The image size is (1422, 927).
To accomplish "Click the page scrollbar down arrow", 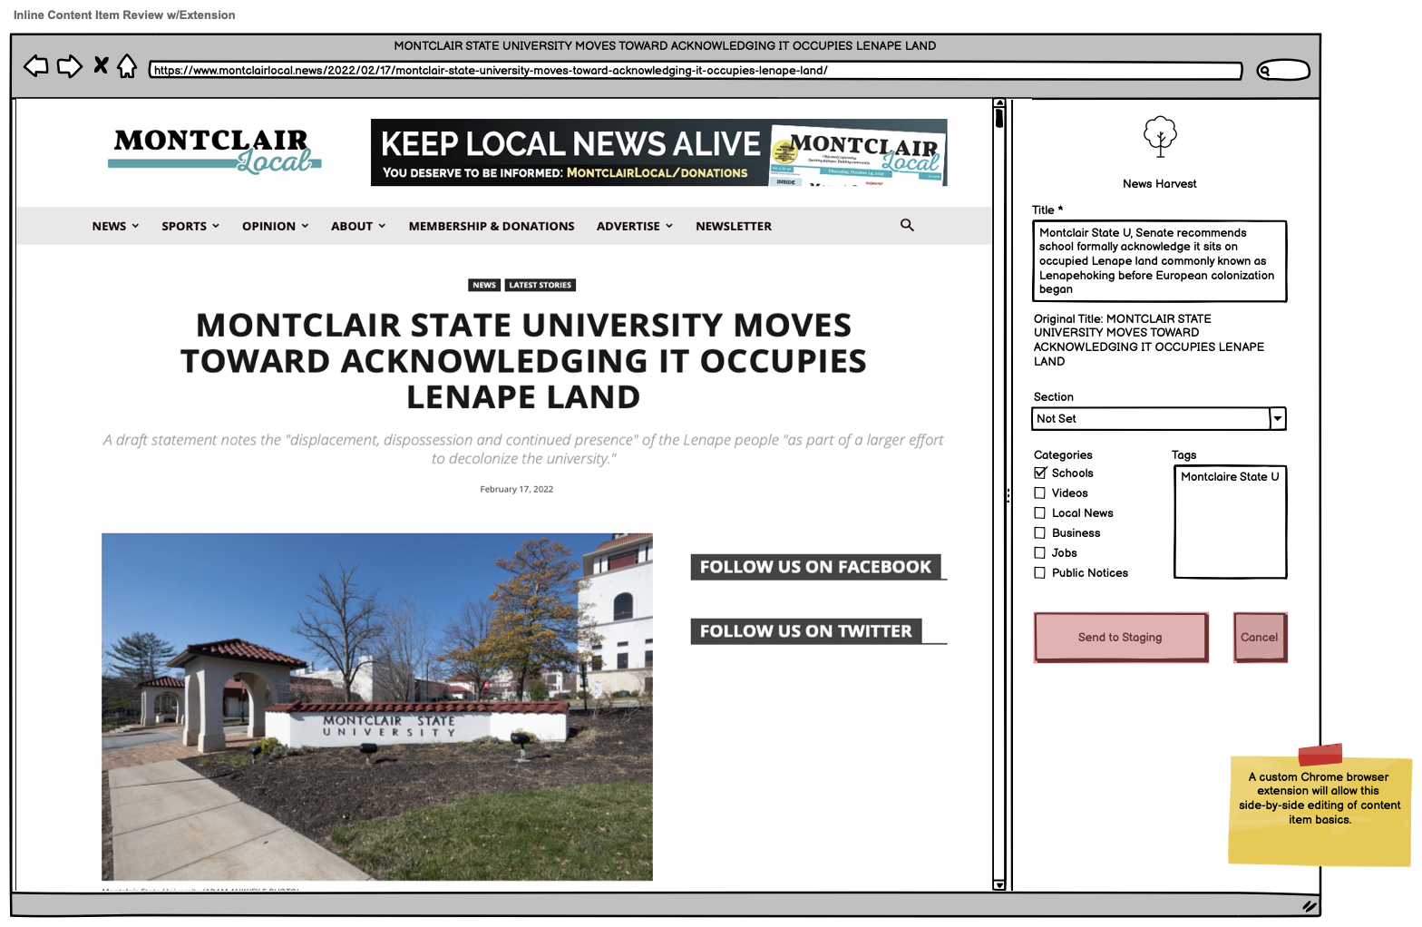I will point(998,884).
